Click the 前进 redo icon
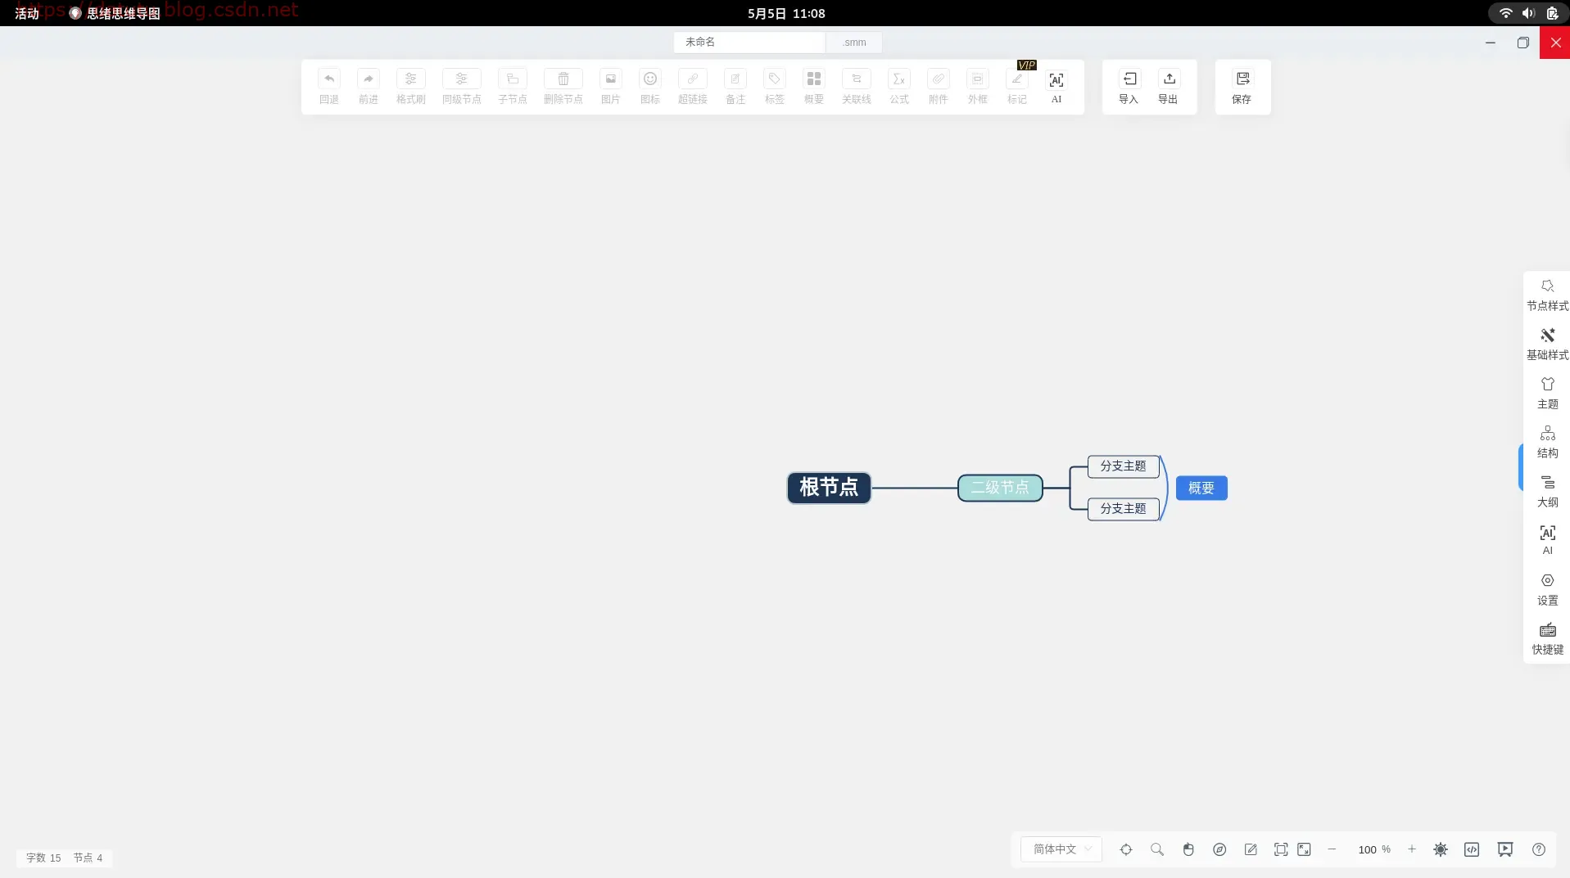The width and height of the screenshot is (1570, 878). pyautogui.click(x=368, y=79)
